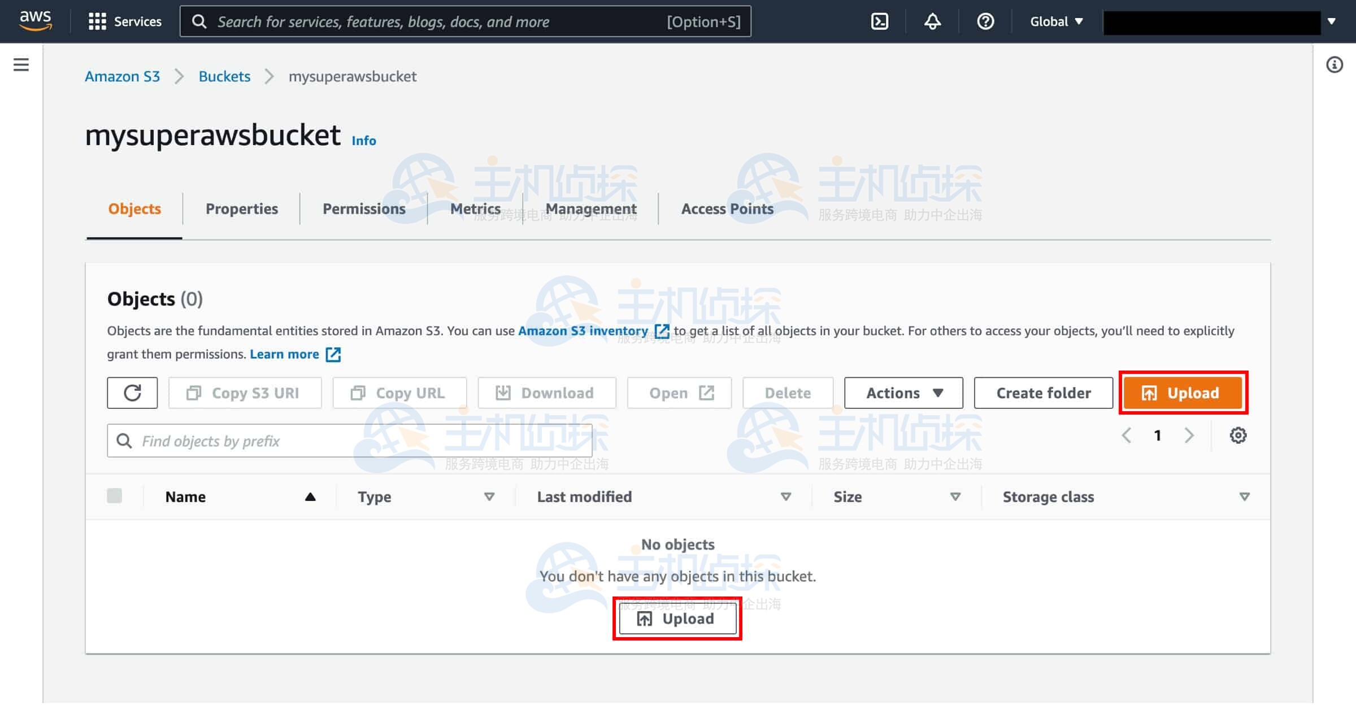Open the Services grid menu
The image size is (1356, 714).
[x=125, y=21]
